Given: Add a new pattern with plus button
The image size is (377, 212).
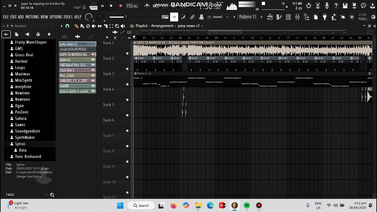Looking at the screenshot, I should pyautogui.click(x=261, y=17).
